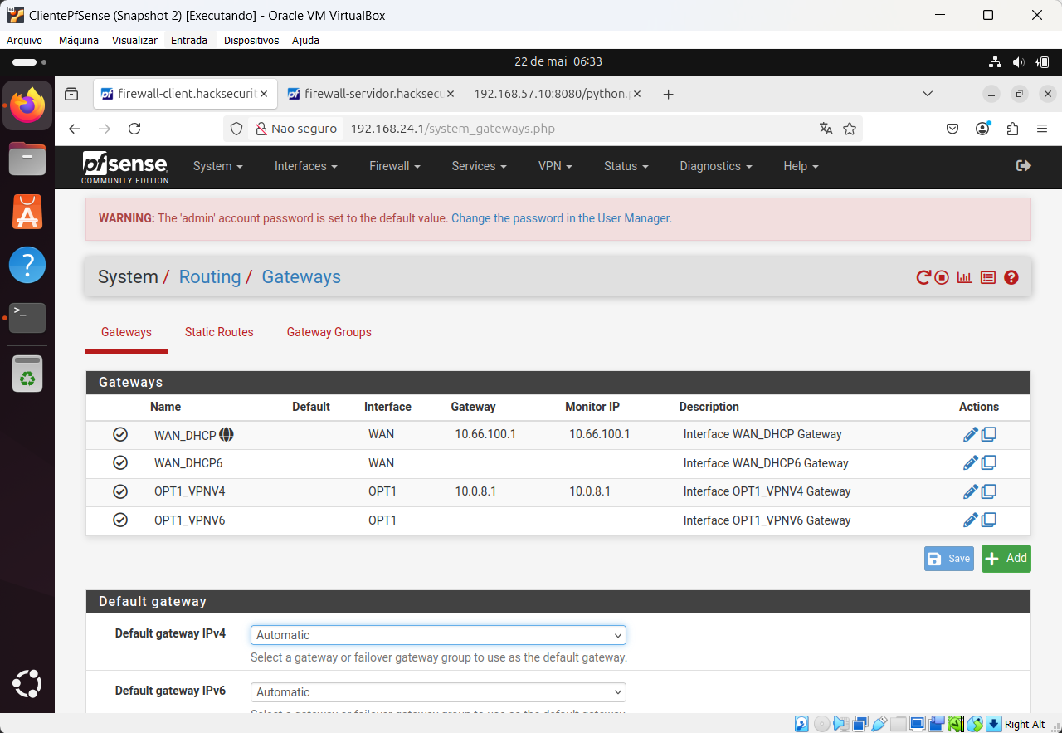Screen dimensions: 1062x733
Task: Open the System menu
Action: coord(218,166)
